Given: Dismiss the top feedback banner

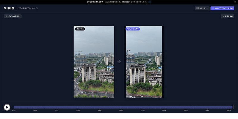Looking at the screenshot, I should point(235,2).
